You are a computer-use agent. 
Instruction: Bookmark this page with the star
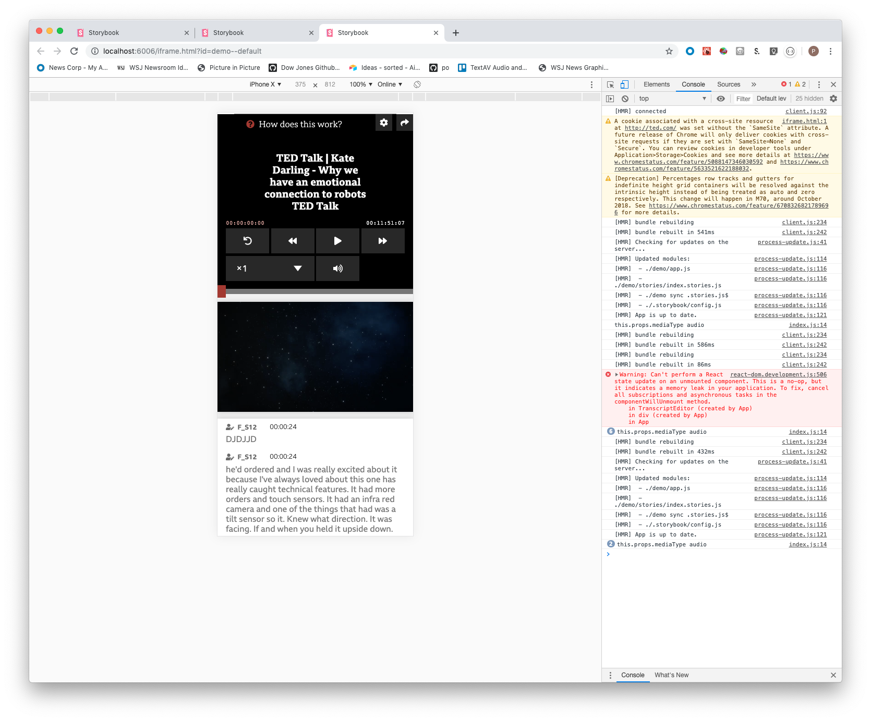click(x=669, y=51)
